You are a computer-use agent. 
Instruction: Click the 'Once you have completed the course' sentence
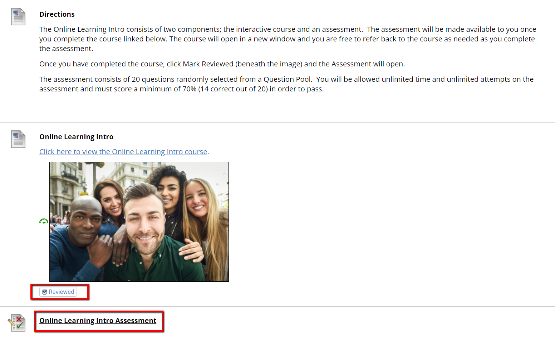[x=222, y=64]
